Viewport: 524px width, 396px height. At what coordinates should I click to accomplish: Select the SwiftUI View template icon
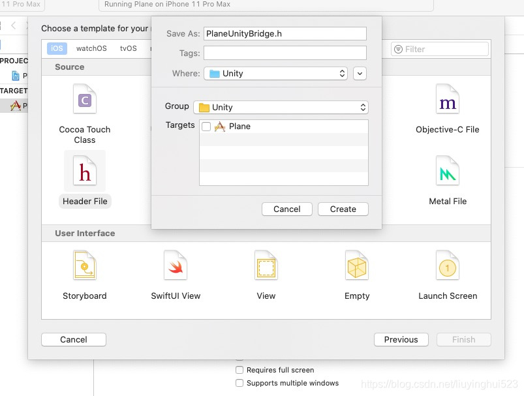(176, 266)
